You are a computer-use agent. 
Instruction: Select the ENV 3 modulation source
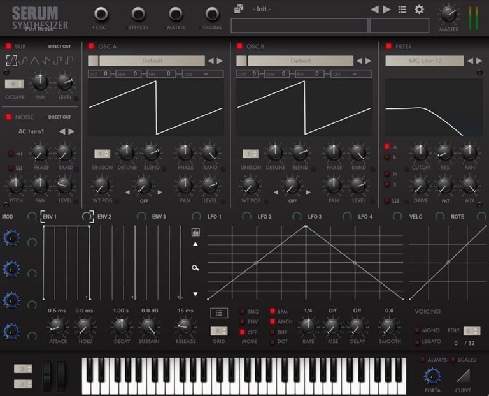tap(159, 217)
